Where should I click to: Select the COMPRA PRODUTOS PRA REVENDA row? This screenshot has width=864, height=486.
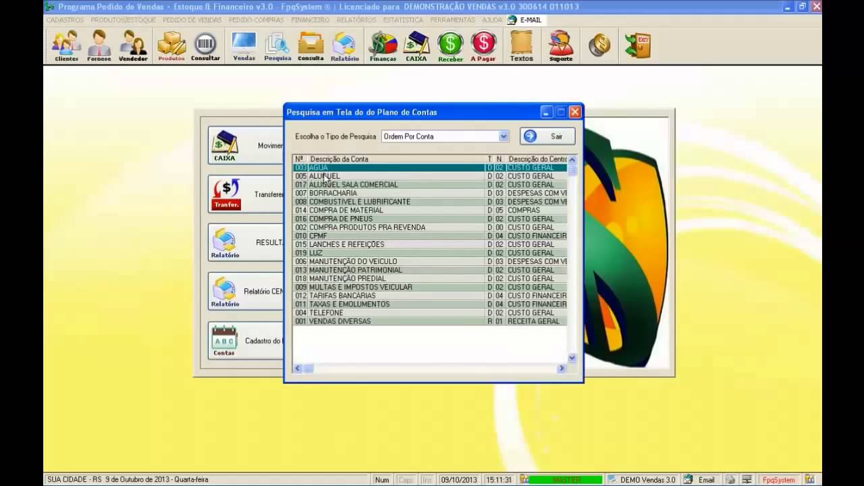pos(430,227)
